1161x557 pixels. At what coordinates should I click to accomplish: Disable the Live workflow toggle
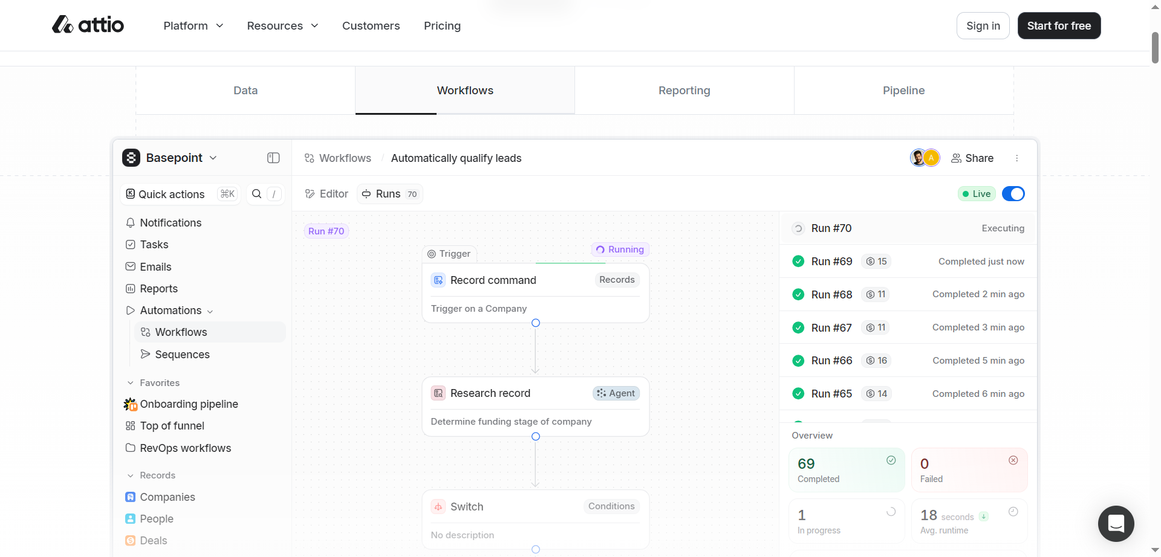click(1013, 193)
